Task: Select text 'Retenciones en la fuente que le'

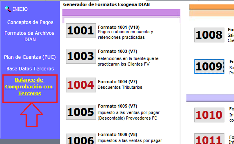Action: coord(128,58)
